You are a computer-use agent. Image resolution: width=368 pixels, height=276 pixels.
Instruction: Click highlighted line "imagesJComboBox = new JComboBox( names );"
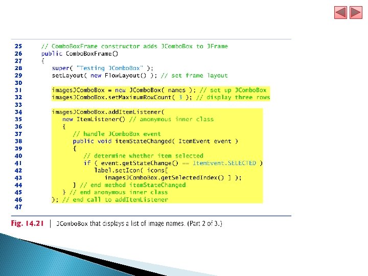(124, 90)
